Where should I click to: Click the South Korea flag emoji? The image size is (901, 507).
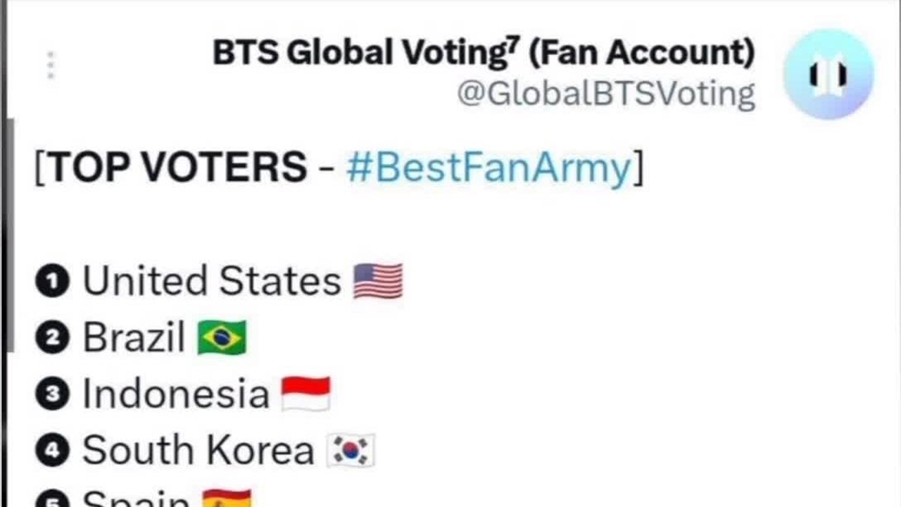(x=351, y=451)
